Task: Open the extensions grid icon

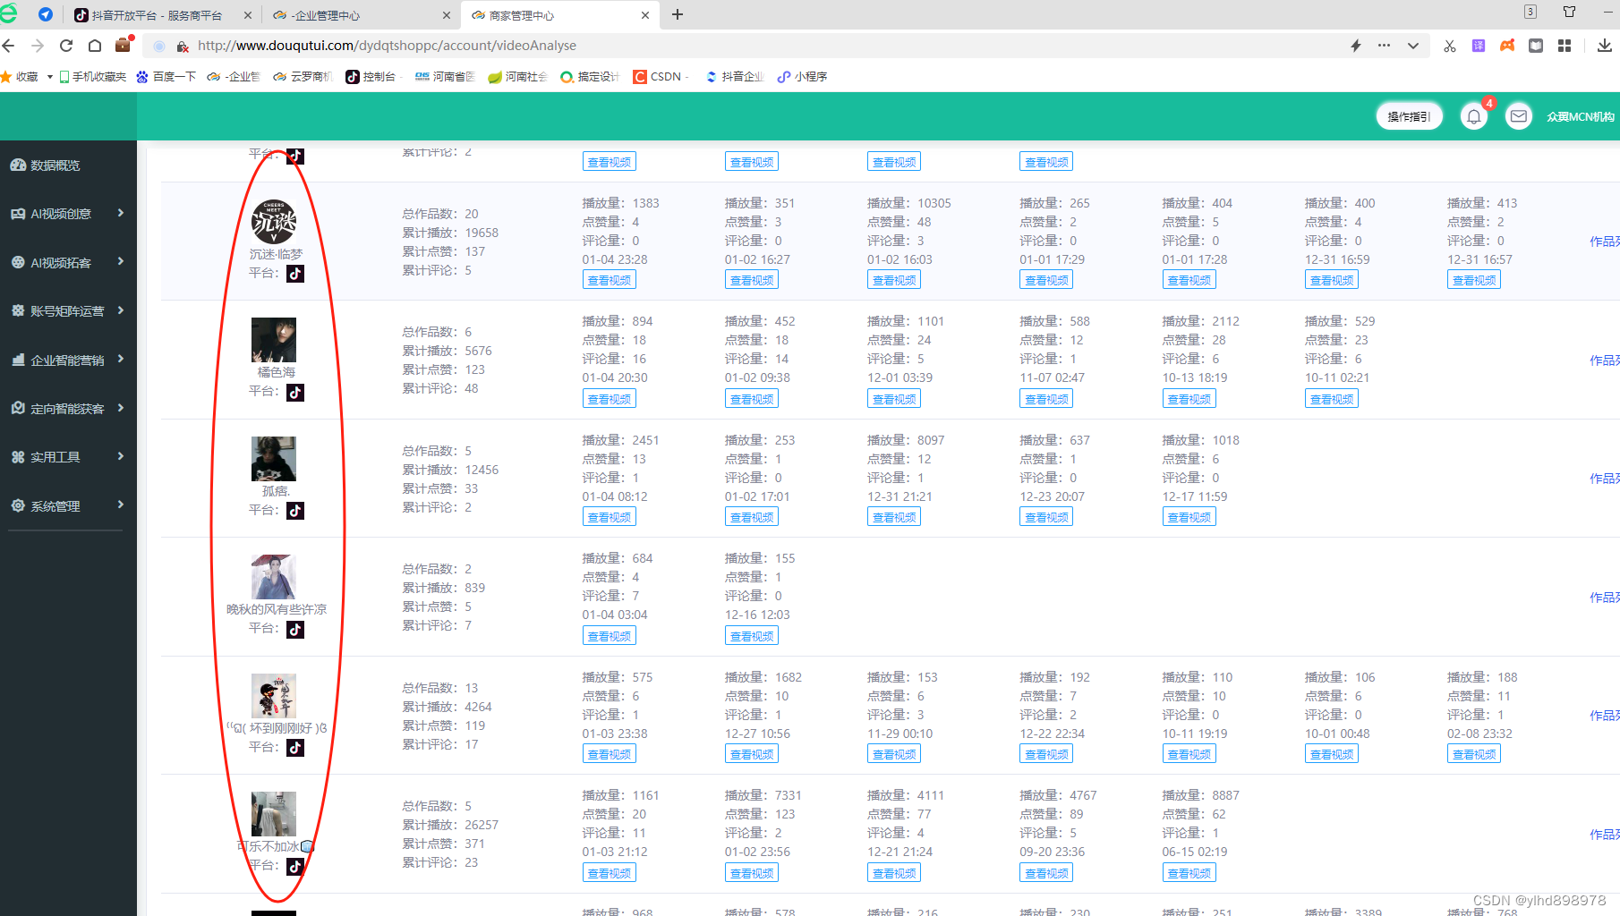Action: 1565,46
